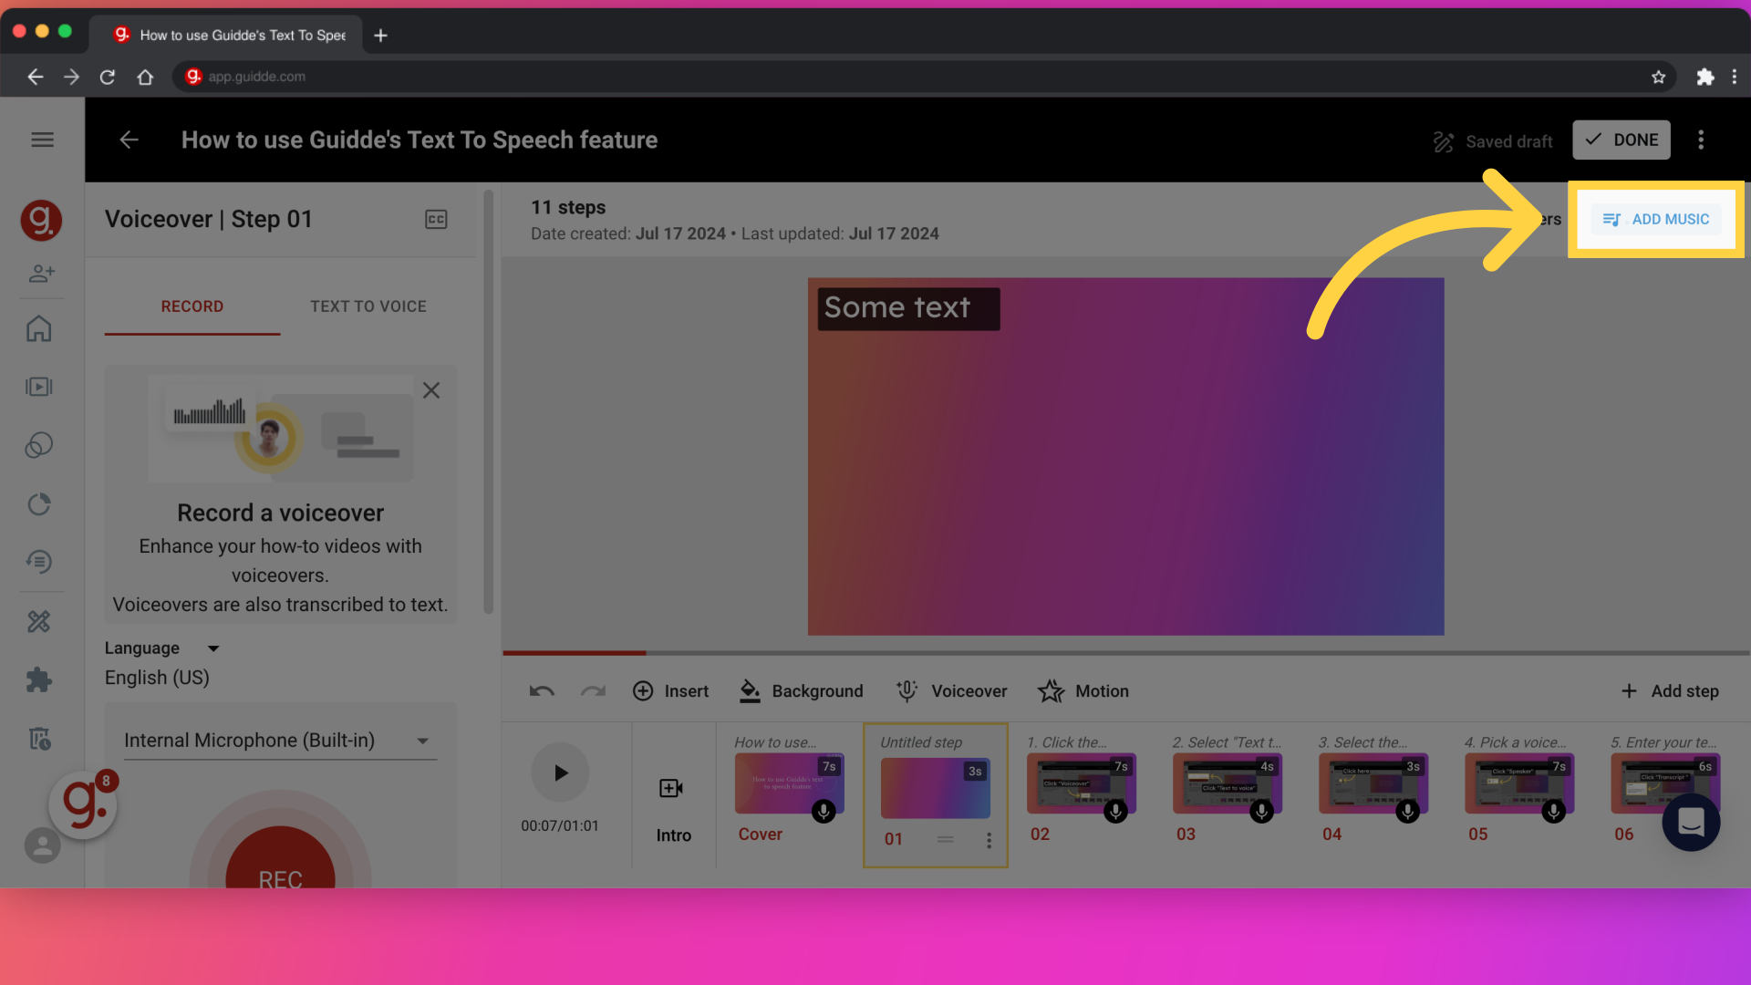1751x985 pixels.
Task: Click the microphone badge on step 03
Action: click(x=1261, y=811)
